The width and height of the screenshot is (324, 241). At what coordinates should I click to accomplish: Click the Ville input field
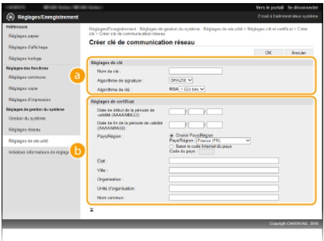(x=224, y=170)
